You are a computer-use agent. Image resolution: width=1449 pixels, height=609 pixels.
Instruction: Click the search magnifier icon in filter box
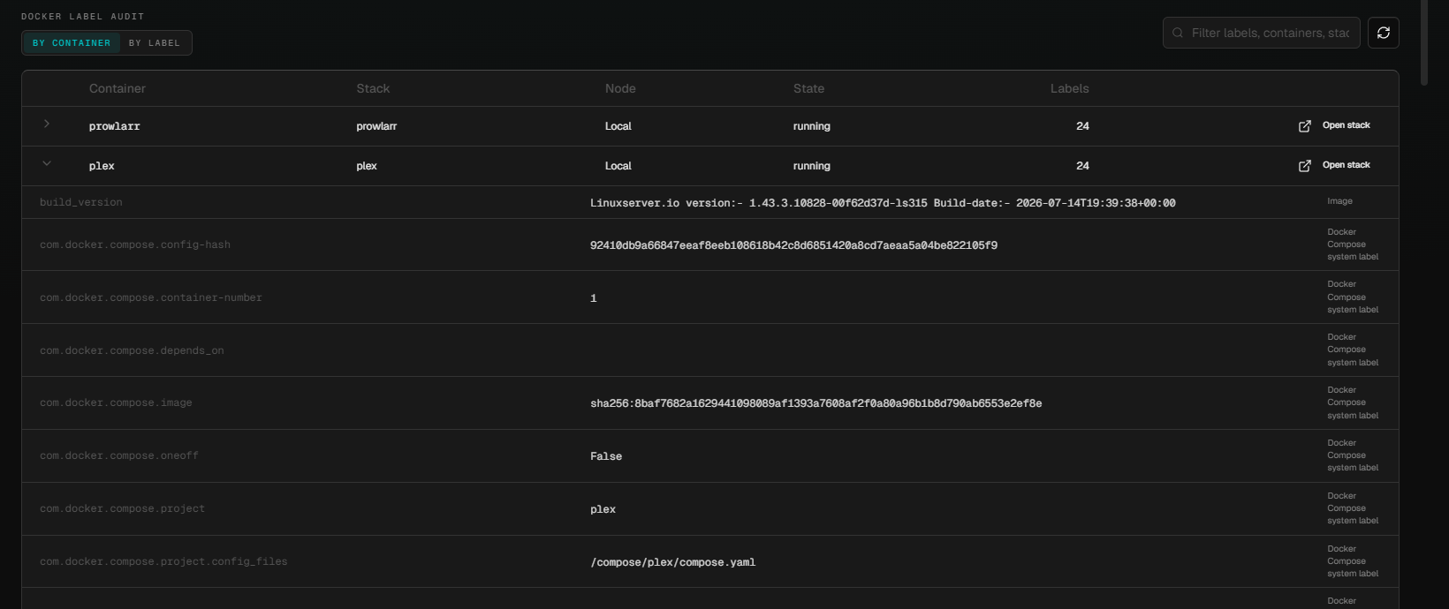point(1178,33)
